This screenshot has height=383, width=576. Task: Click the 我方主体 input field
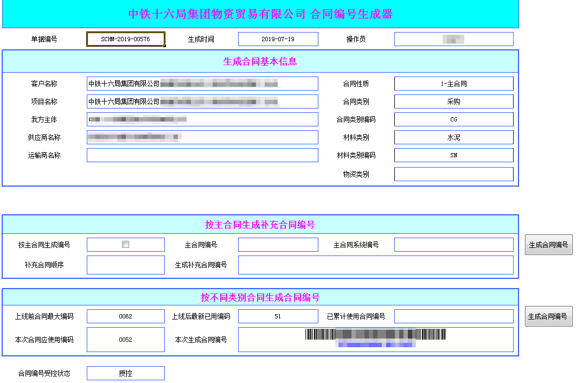202,119
